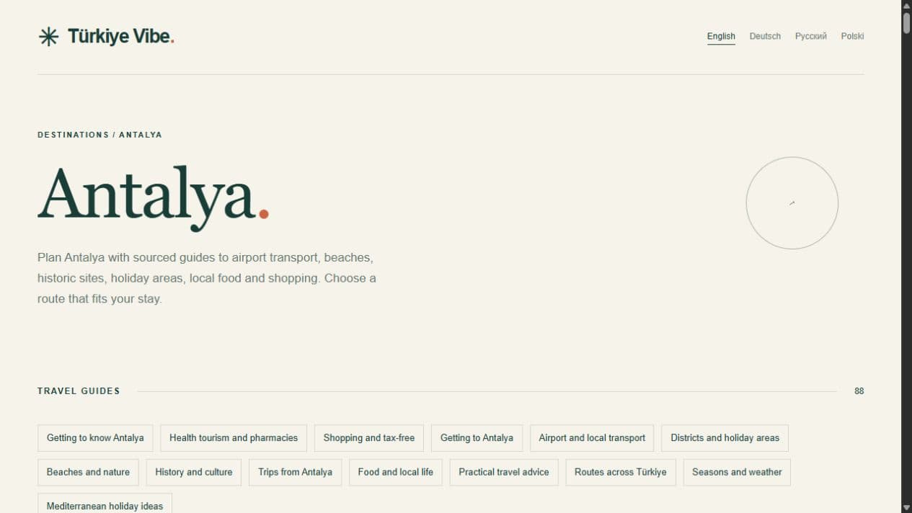This screenshot has height=513, width=912.
Task: Choose Practical travel advice tag
Action: pos(504,473)
